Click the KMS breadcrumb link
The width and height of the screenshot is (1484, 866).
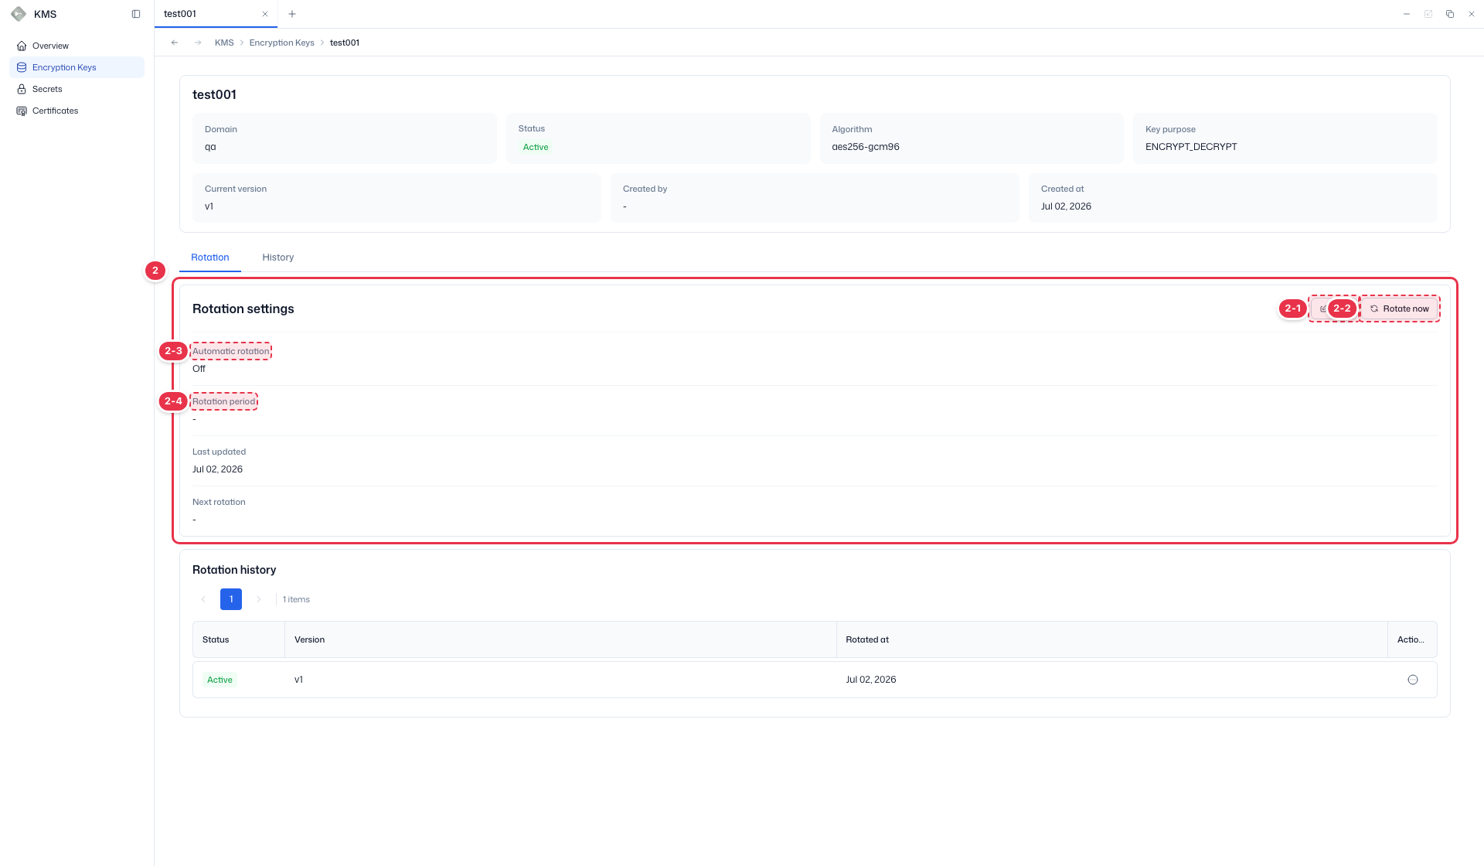(224, 43)
